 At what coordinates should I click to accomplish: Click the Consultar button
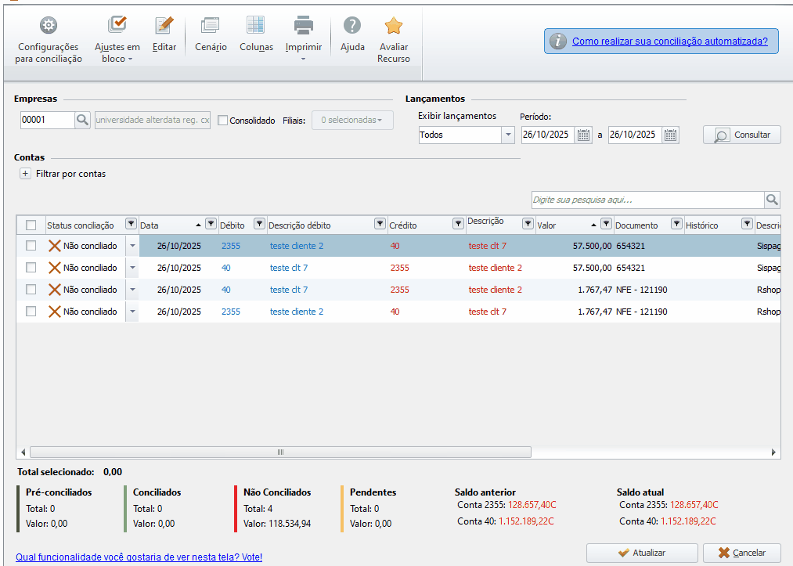(742, 135)
